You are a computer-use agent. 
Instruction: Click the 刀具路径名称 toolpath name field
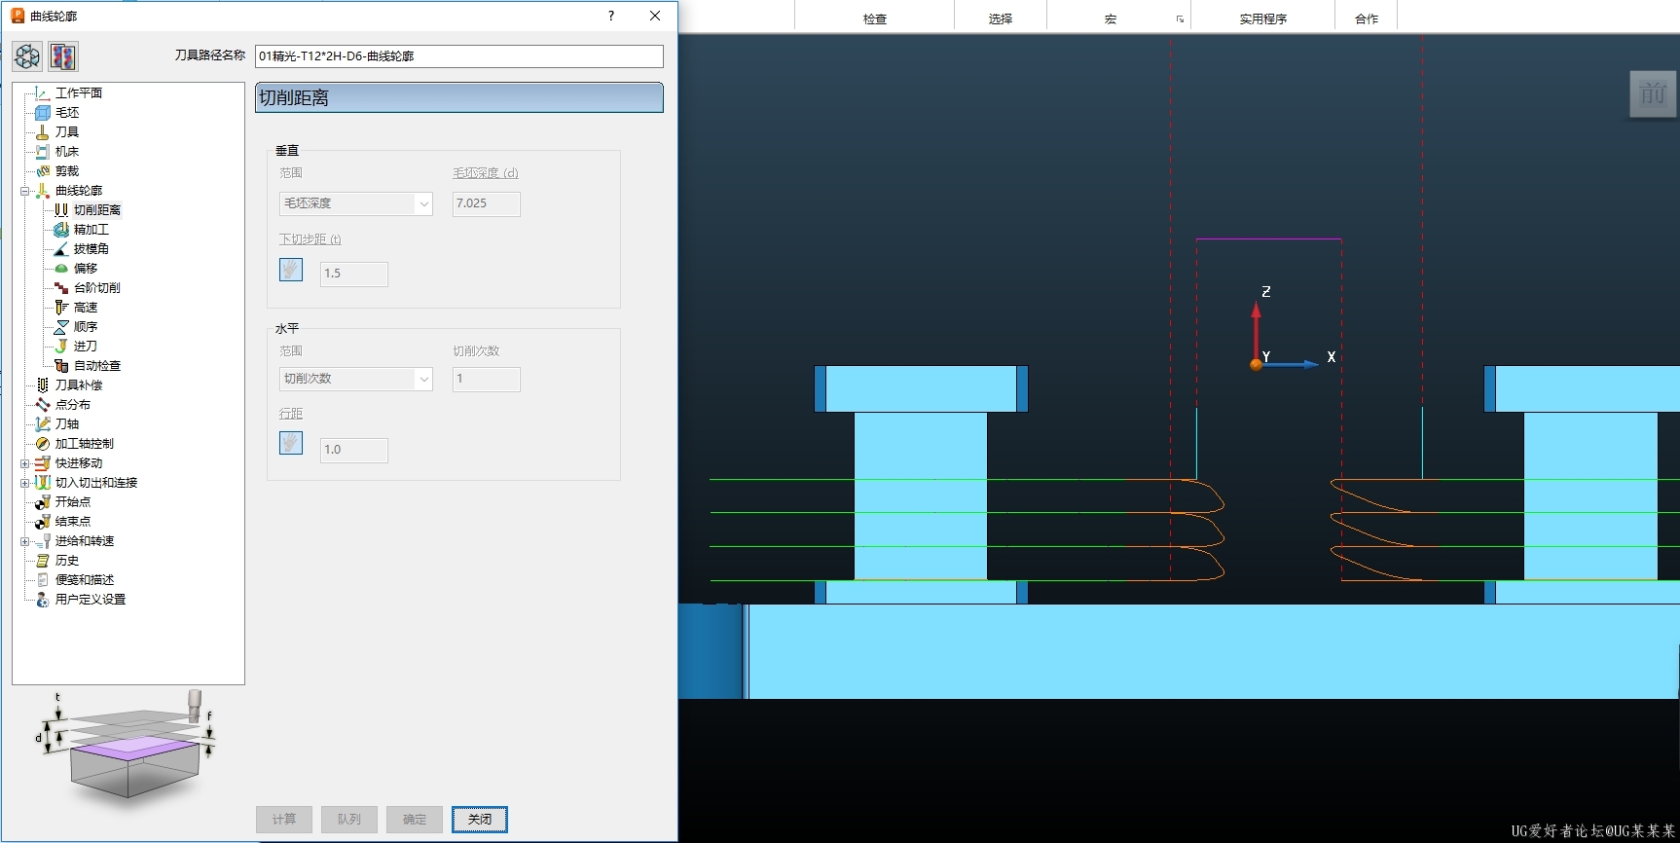(x=459, y=56)
